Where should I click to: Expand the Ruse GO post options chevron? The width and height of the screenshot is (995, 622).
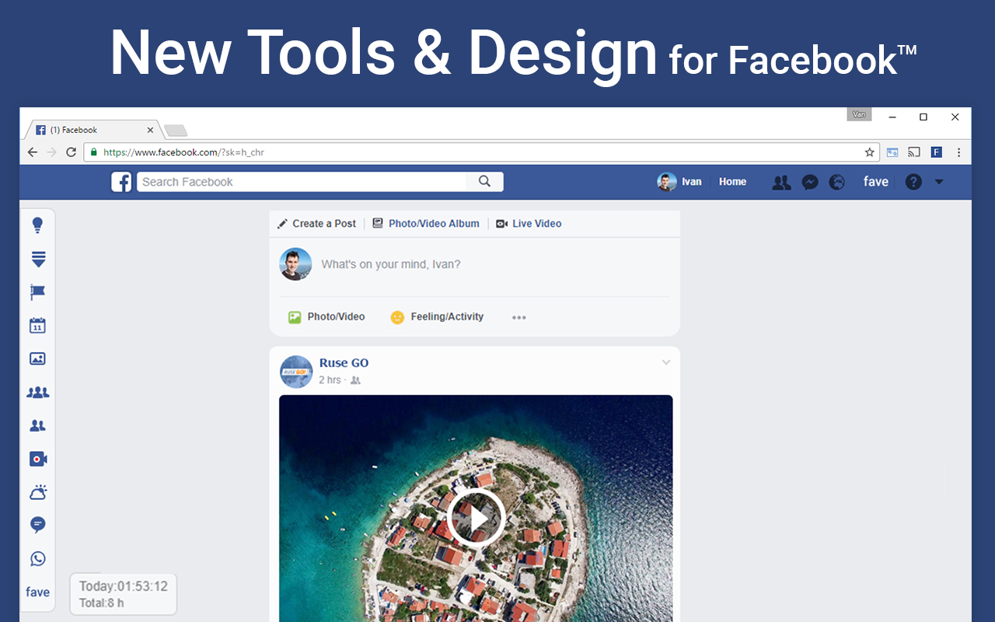[666, 362]
